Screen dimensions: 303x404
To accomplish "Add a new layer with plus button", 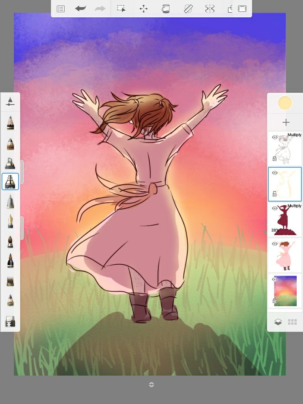I will [286, 122].
